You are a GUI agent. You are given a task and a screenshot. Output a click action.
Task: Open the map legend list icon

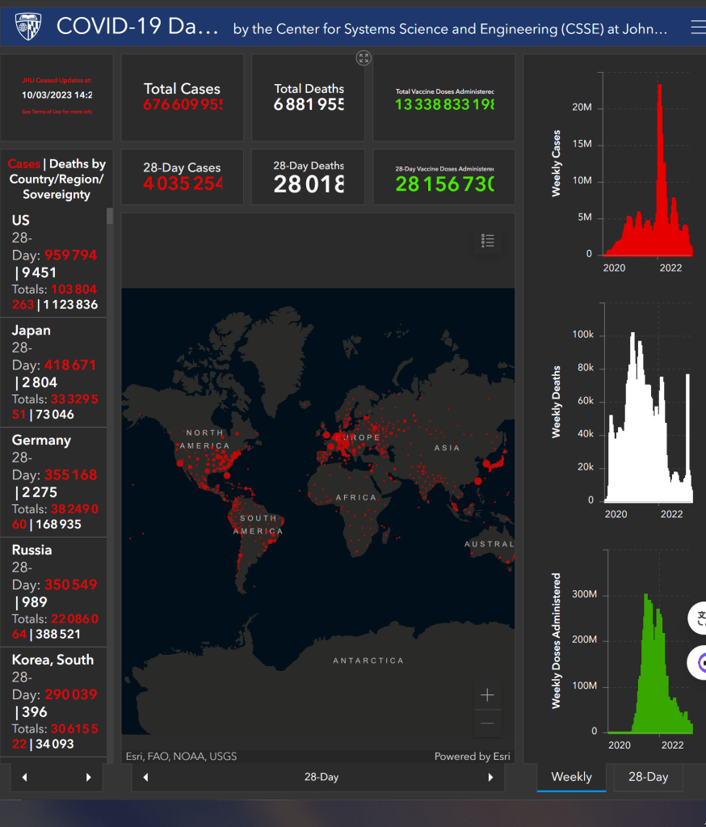coord(487,241)
